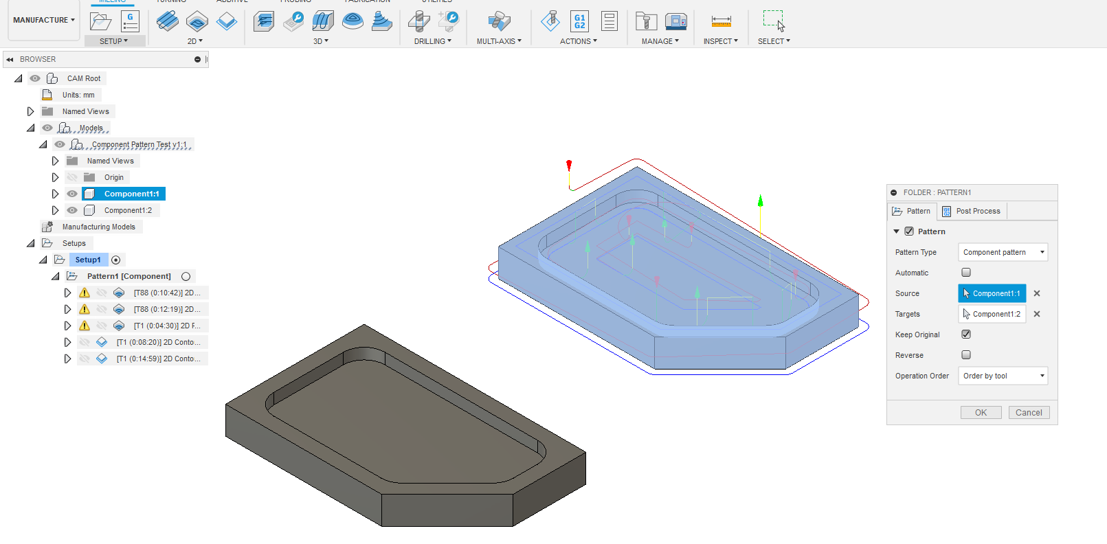Toggle the Pattern enable checkbox
1107x544 pixels.
click(x=909, y=231)
